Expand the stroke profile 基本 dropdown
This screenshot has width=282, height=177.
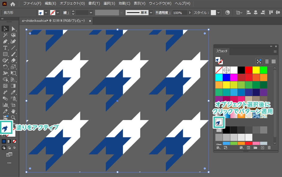coord(151,13)
